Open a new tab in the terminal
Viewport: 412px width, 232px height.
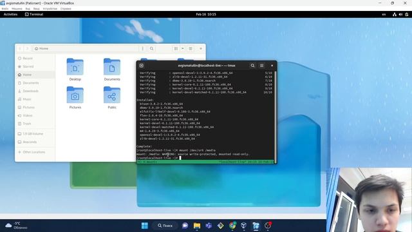(142, 66)
